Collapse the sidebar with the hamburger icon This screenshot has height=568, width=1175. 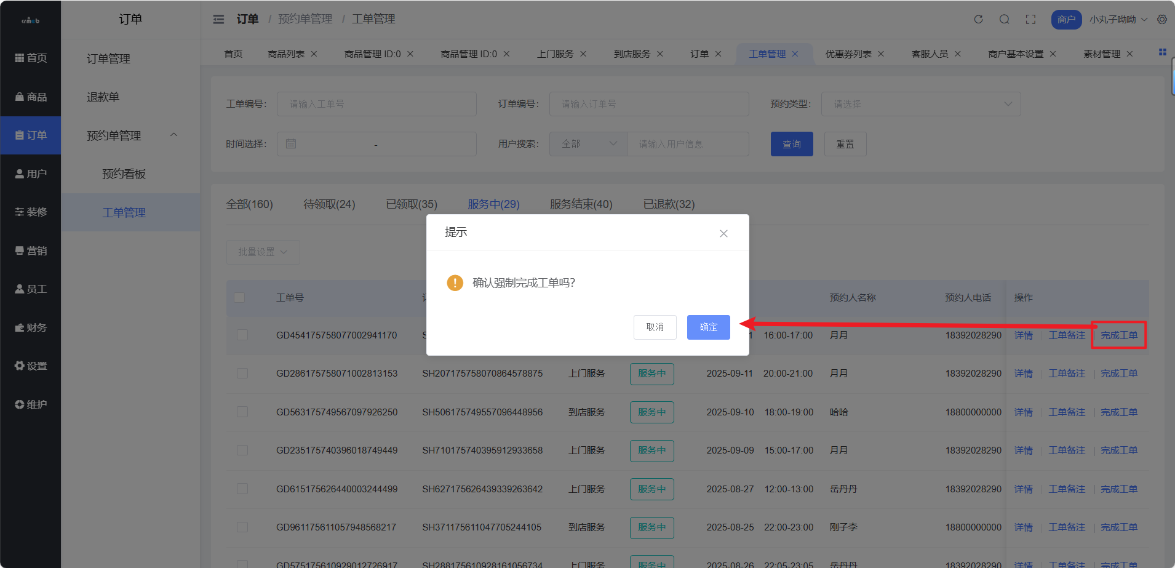pos(218,19)
